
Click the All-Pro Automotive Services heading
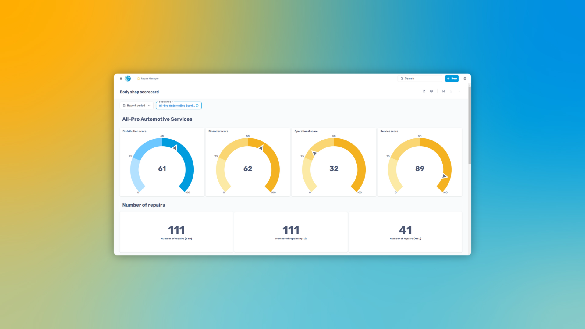(157, 119)
